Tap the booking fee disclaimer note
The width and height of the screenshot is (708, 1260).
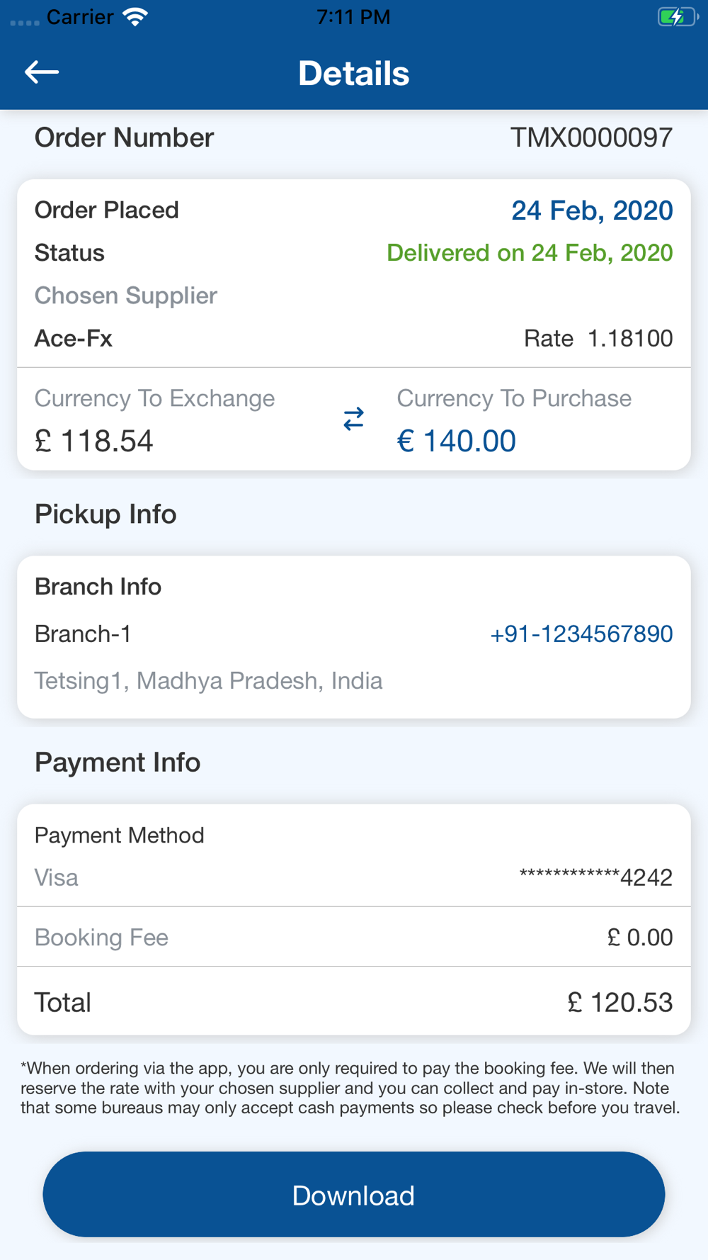(350, 1088)
